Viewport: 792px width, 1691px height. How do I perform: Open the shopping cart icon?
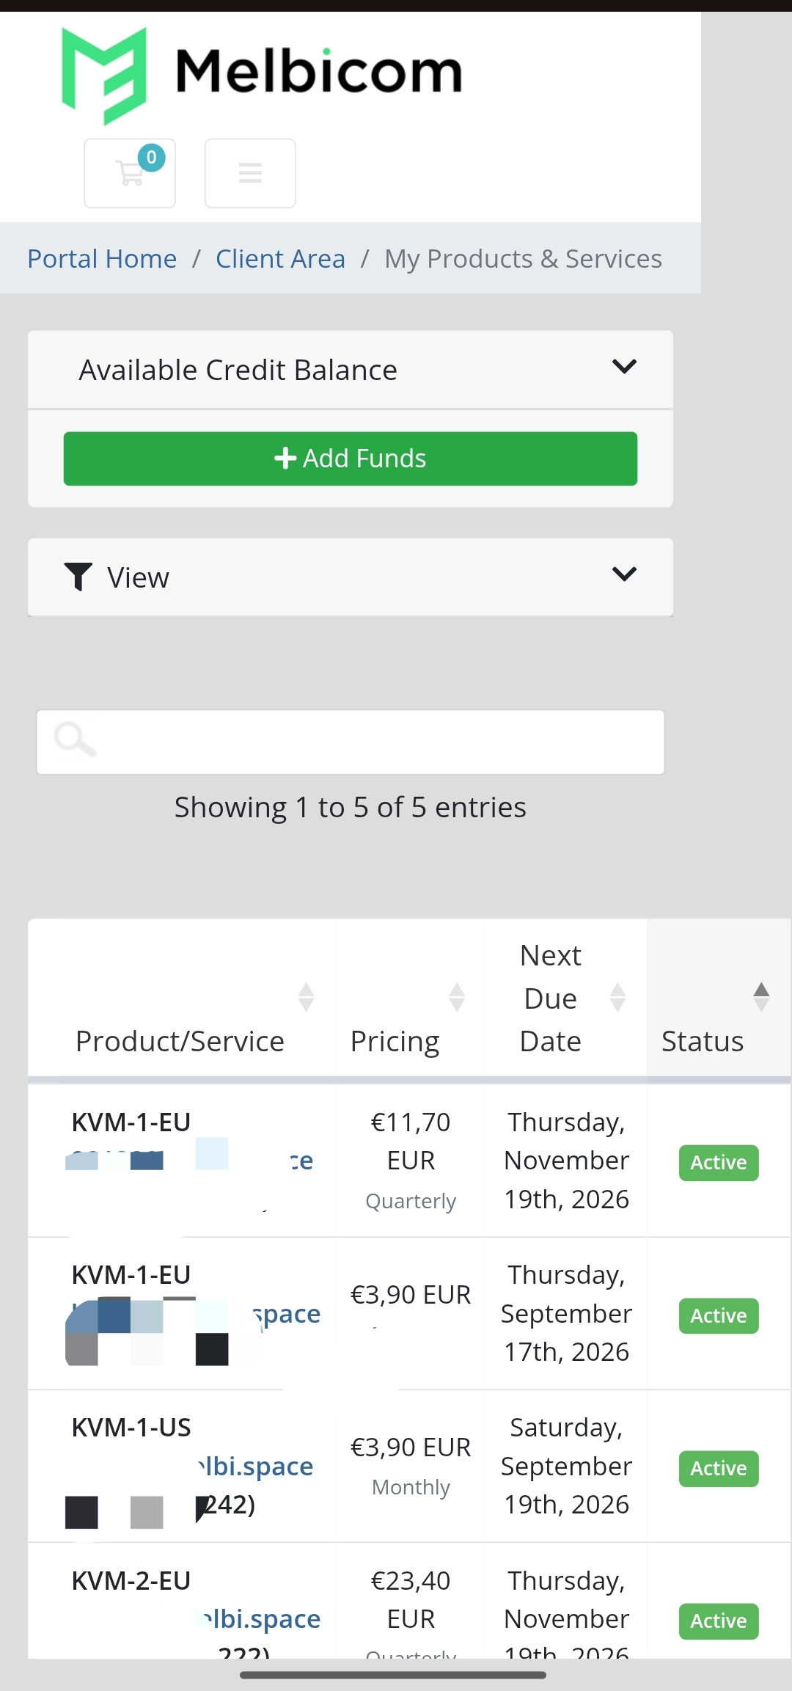click(x=130, y=173)
